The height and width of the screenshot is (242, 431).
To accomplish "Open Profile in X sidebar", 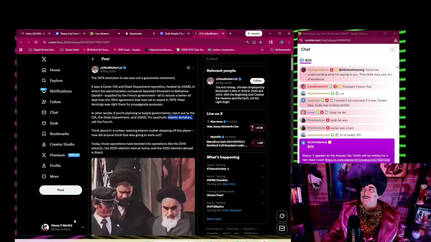I will coord(51,166).
